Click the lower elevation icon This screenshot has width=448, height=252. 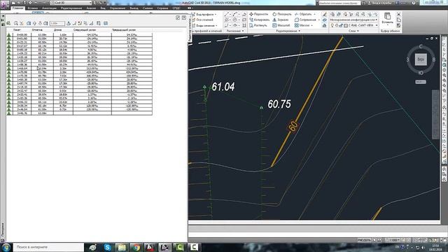pyautogui.click(x=40, y=23)
